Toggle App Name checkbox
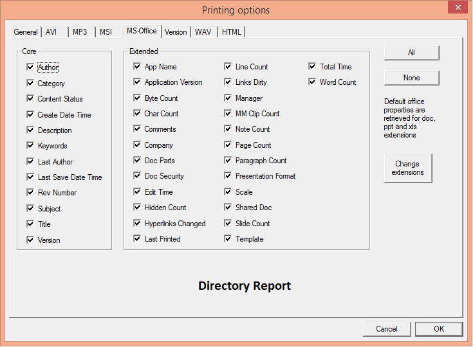 [x=137, y=66]
